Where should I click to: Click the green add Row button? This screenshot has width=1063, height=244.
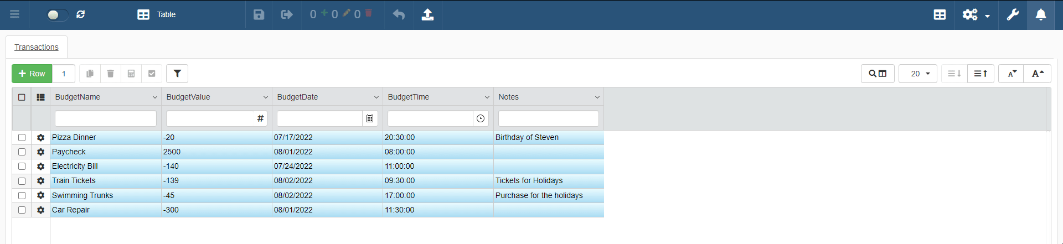pyautogui.click(x=32, y=74)
